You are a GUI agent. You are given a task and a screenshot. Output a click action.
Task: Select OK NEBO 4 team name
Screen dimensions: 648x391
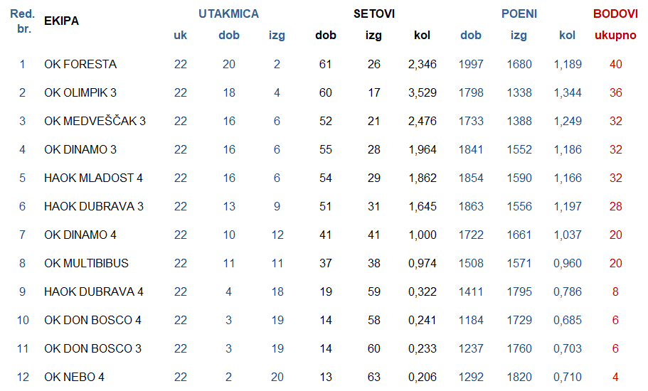[x=74, y=377]
